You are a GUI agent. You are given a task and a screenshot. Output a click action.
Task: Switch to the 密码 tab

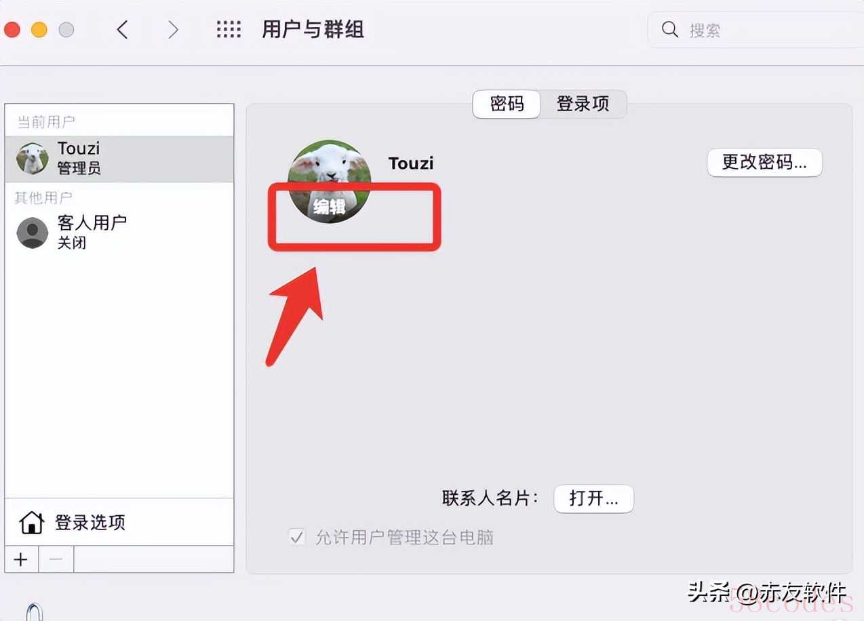pos(507,104)
